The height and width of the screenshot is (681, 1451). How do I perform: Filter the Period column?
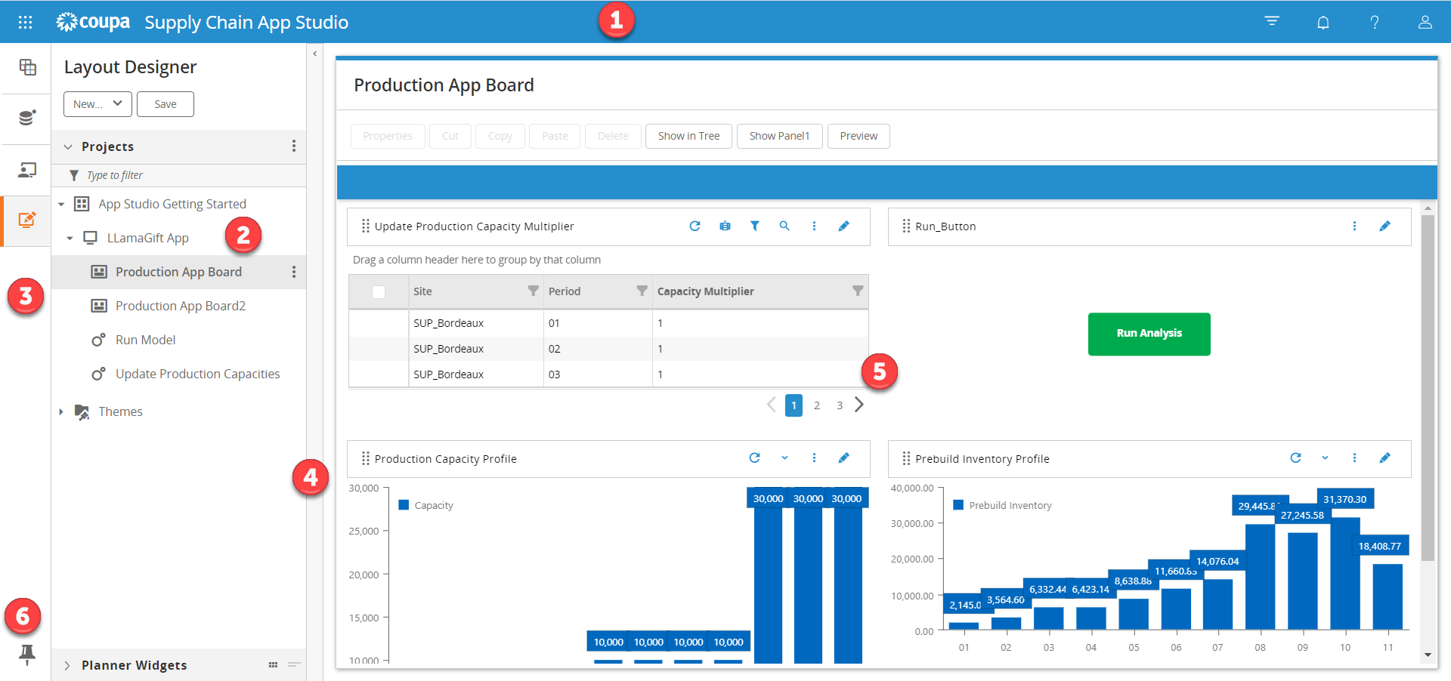pyautogui.click(x=642, y=291)
